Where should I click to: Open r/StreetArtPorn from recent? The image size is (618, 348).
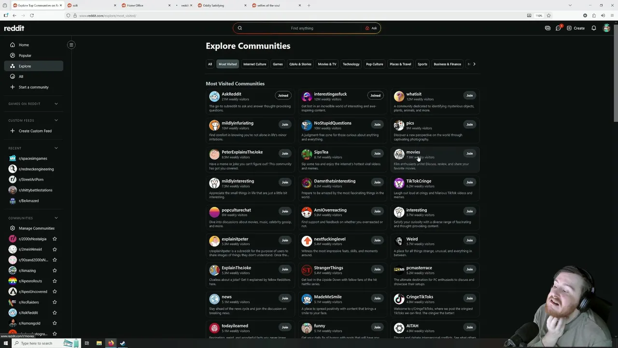point(33,179)
